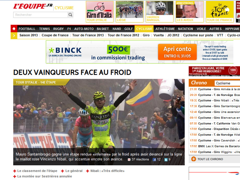Open the La montée sur Sestrières annulée link
This screenshot has width=240, height=180.
coord(44,176)
